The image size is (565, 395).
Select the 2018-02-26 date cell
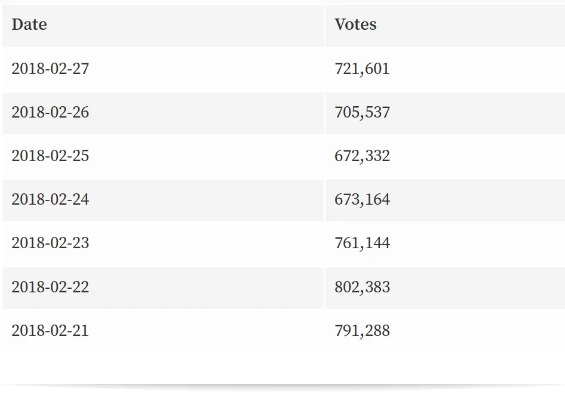tap(163, 113)
